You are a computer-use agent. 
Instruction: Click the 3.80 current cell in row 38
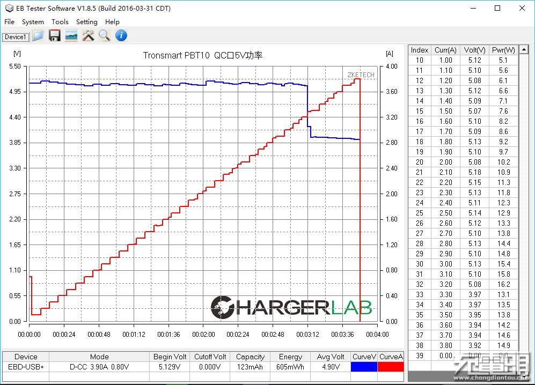point(445,345)
